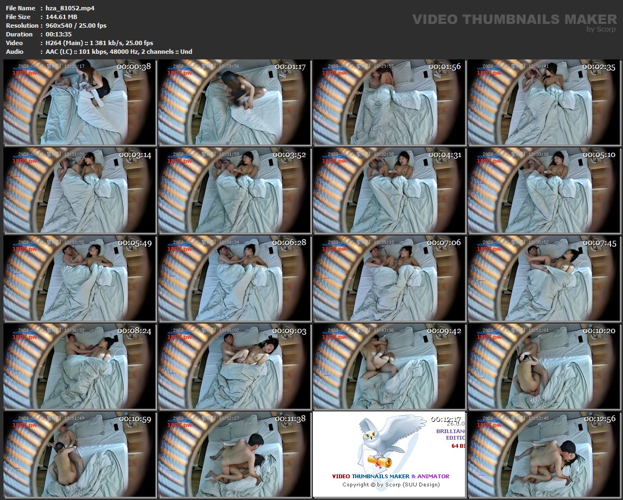The image size is (623, 500).
Task: Open the thumbnail stamped 00:01:17
Action: (234, 102)
